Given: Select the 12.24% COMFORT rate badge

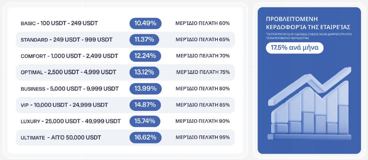Looking at the screenshot, I should (x=145, y=56).
